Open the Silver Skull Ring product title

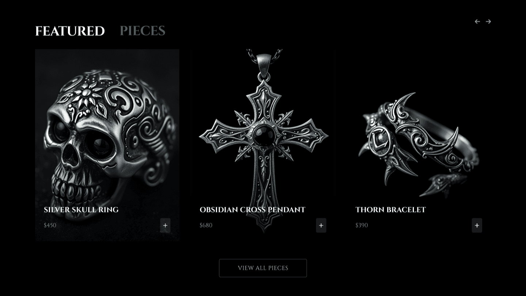(x=81, y=210)
